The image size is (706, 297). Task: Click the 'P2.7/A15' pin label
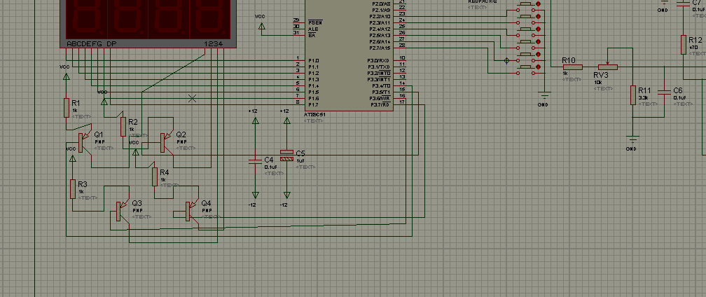click(x=380, y=48)
